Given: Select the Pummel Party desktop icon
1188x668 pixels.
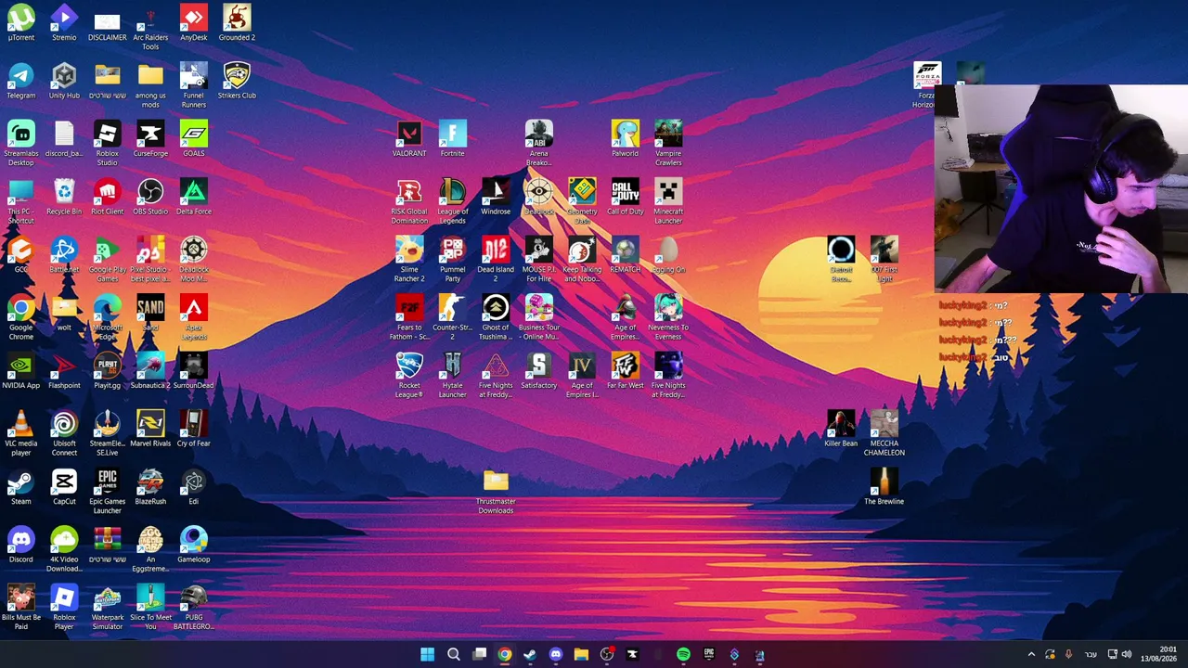Looking at the screenshot, I should [x=452, y=260].
